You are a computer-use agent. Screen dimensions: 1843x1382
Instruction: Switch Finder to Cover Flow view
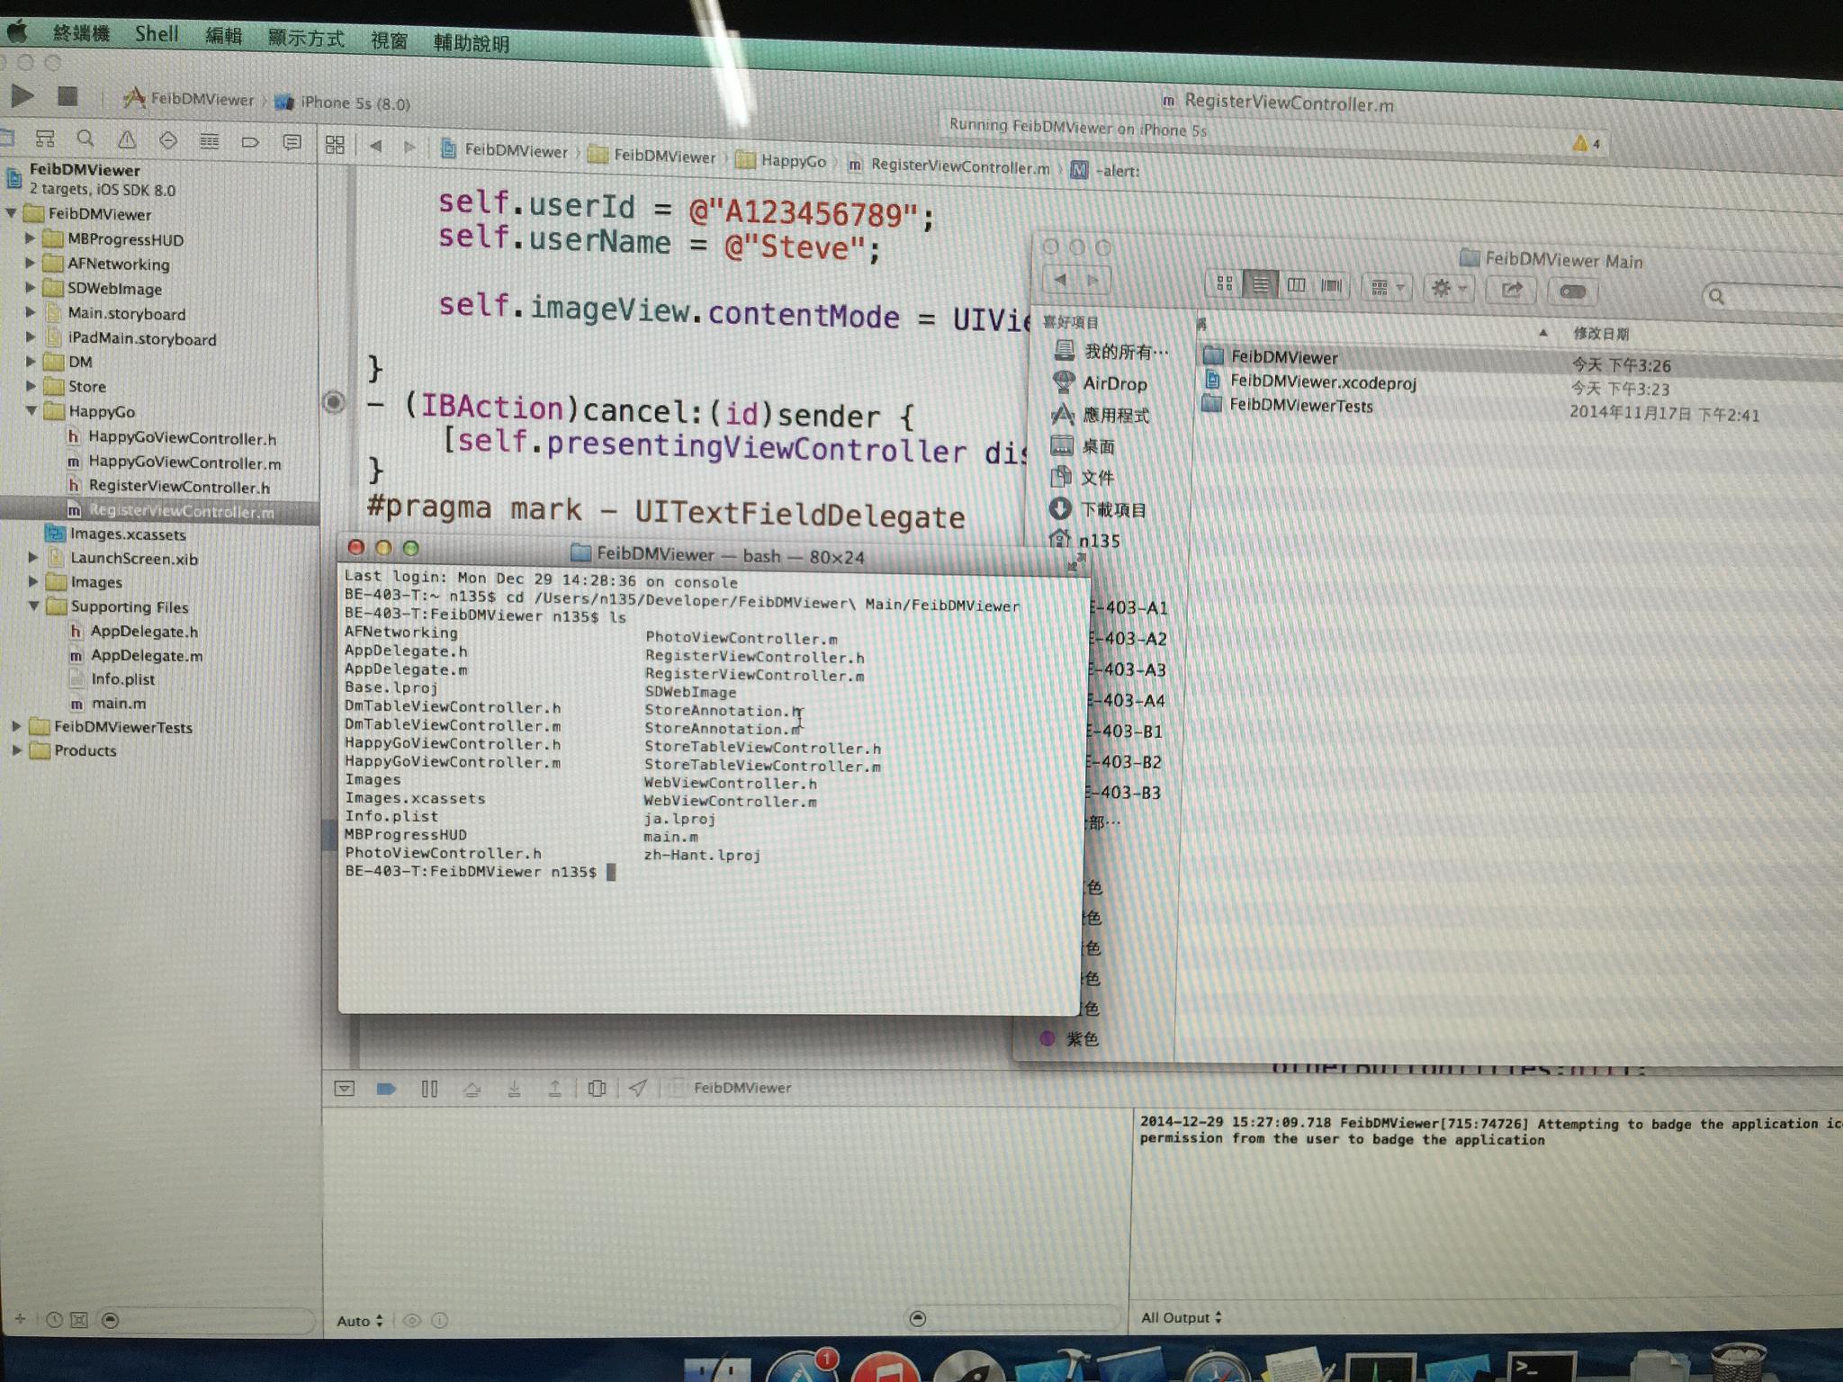click(1331, 286)
